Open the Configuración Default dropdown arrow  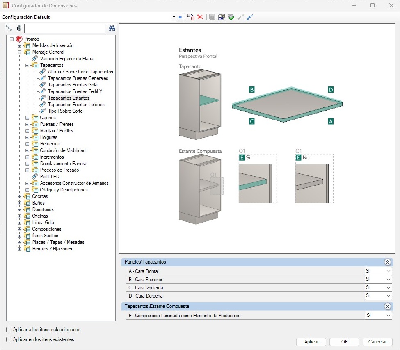click(x=174, y=17)
